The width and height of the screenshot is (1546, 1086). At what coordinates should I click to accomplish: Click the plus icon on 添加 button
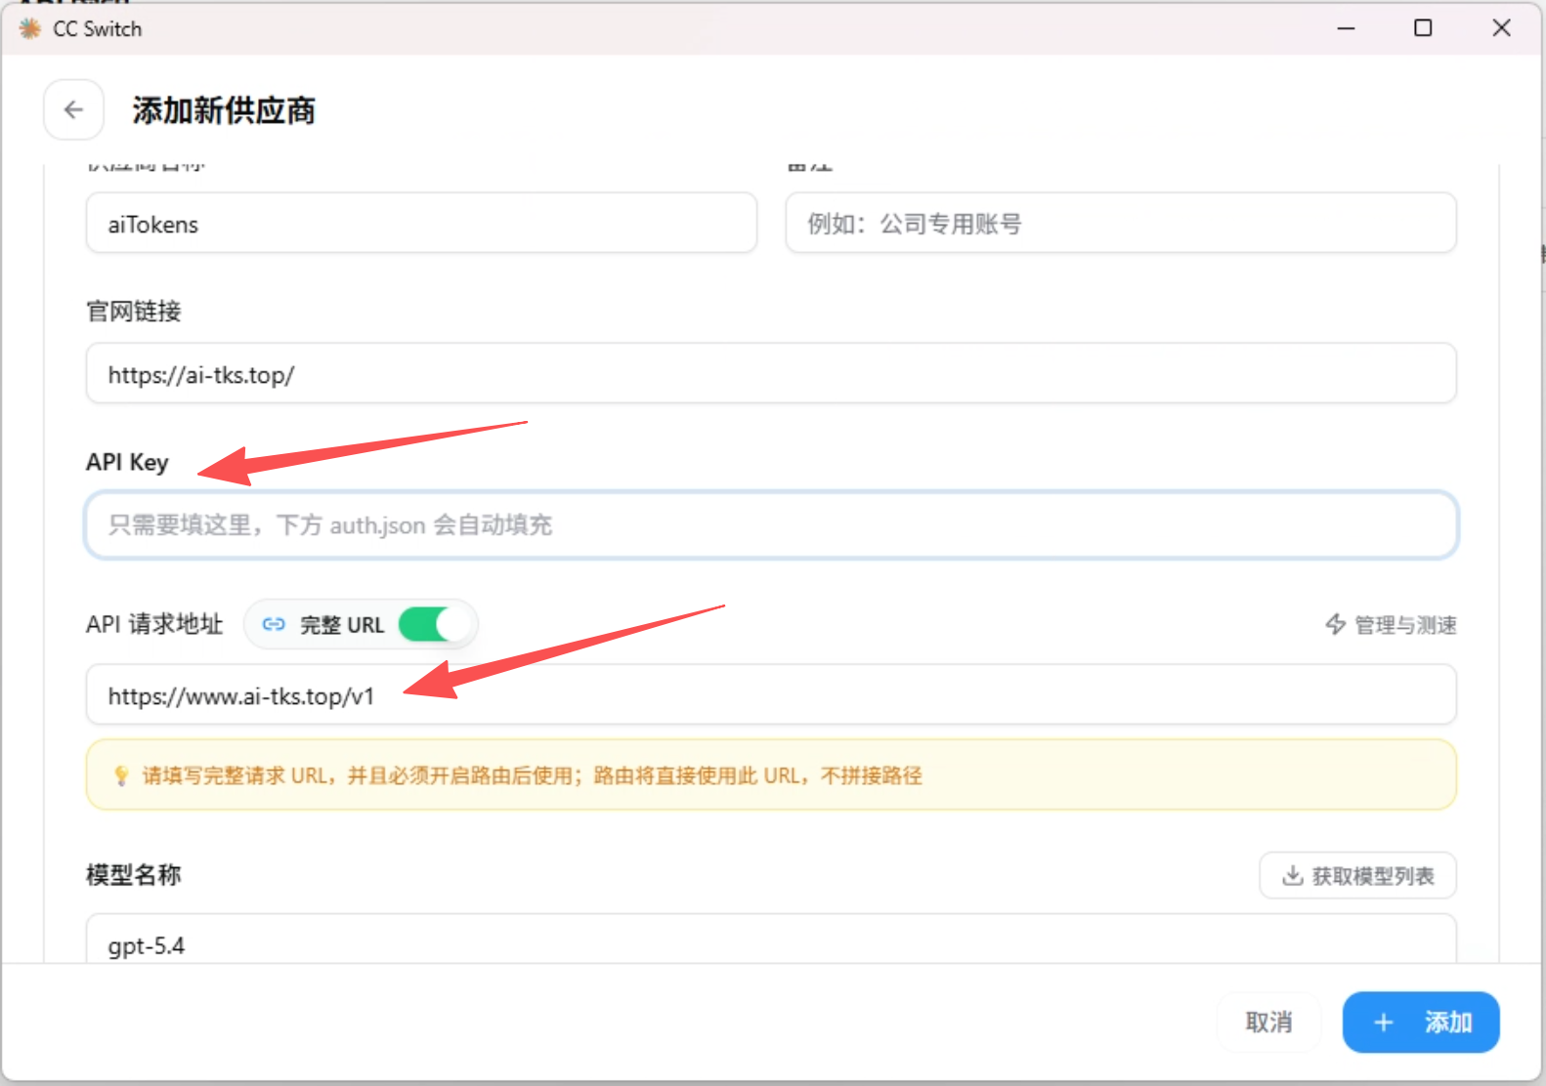point(1383,1023)
